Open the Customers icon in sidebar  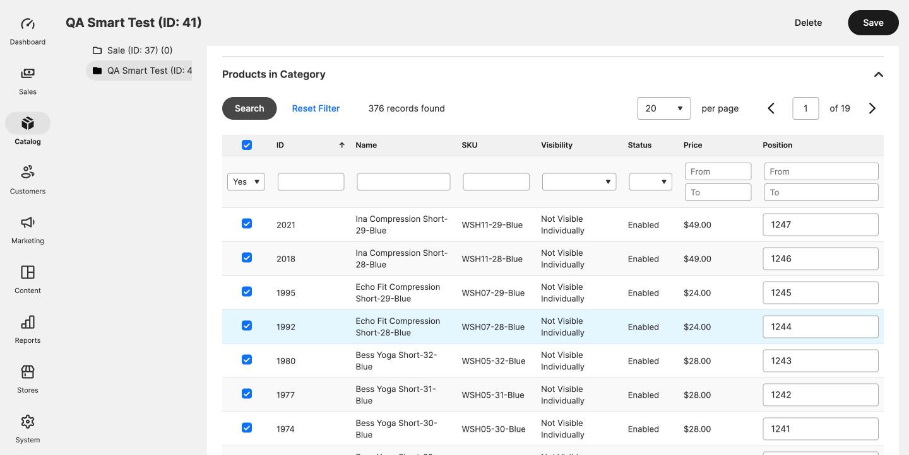tap(28, 172)
